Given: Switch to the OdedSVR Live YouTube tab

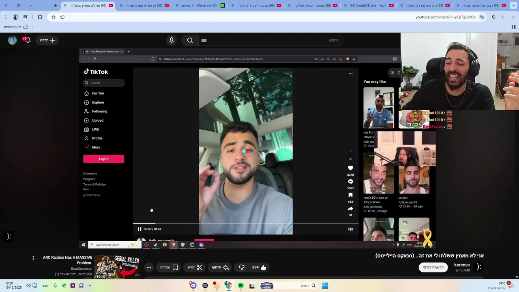Looking at the screenshot, I should pyautogui.click(x=369, y=6).
